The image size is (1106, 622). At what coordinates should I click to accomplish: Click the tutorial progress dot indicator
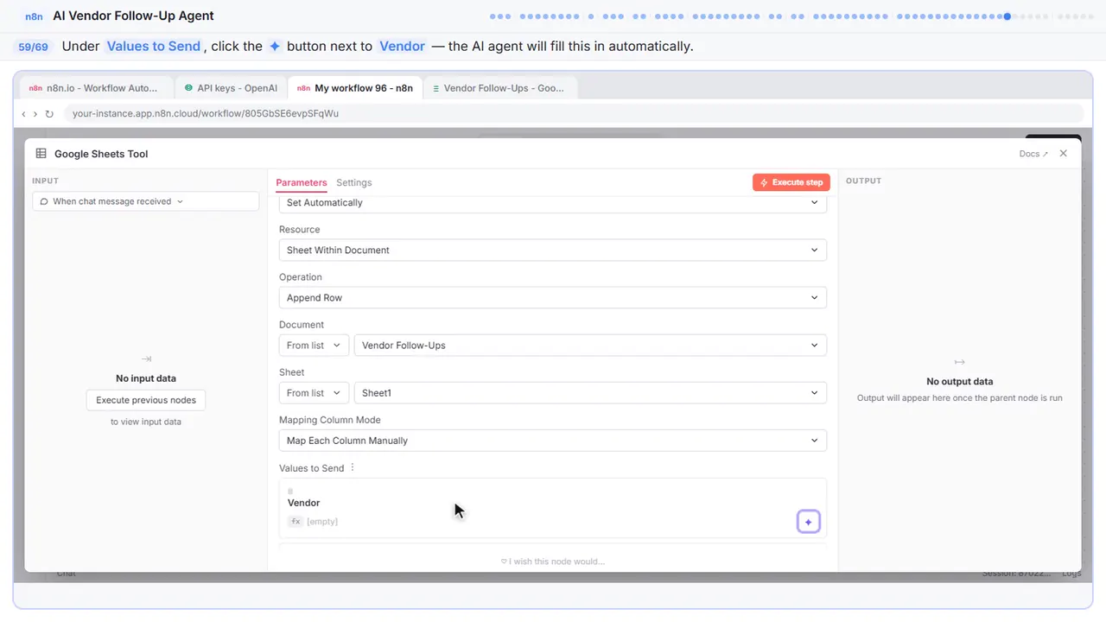click(1007, 16)
